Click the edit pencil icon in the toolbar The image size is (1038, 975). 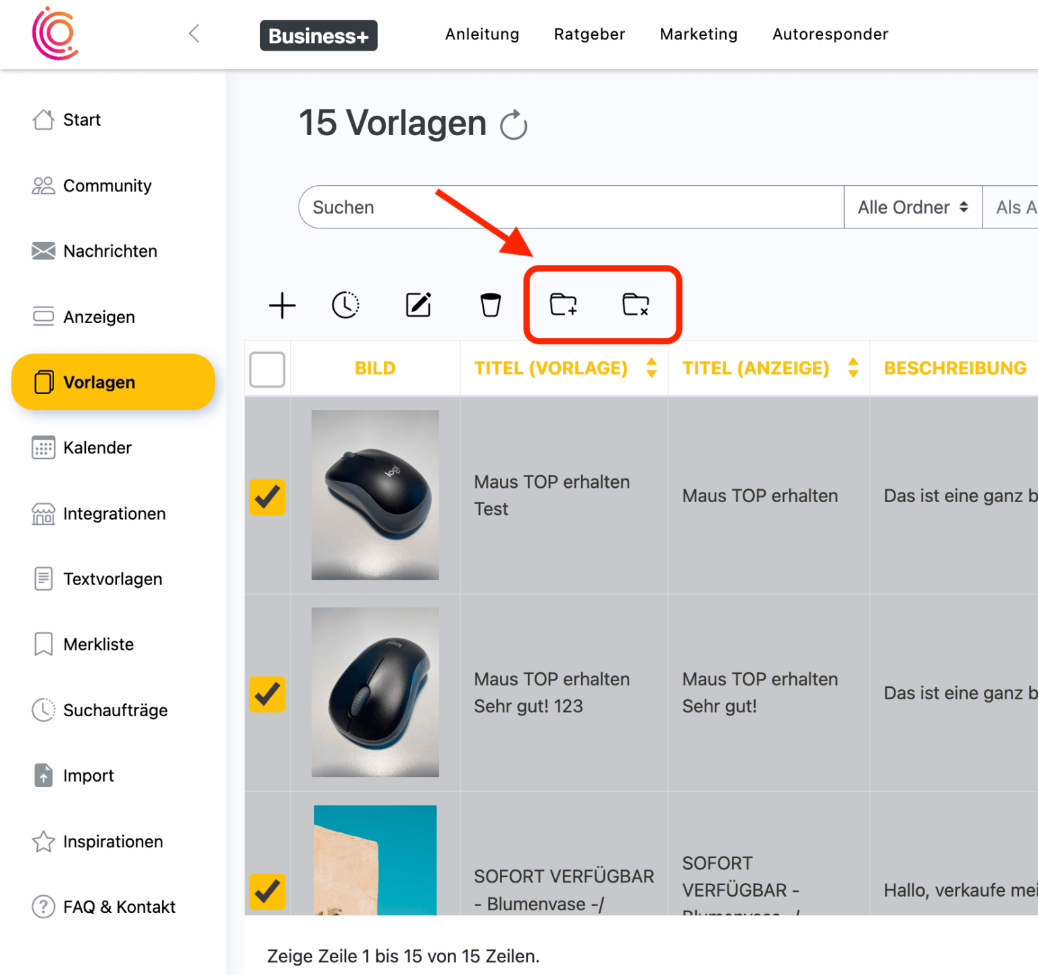[418, 305]
